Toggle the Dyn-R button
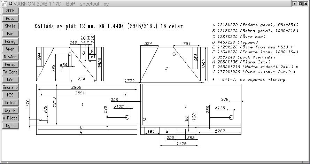310x164 pixels. pos(10,110)
